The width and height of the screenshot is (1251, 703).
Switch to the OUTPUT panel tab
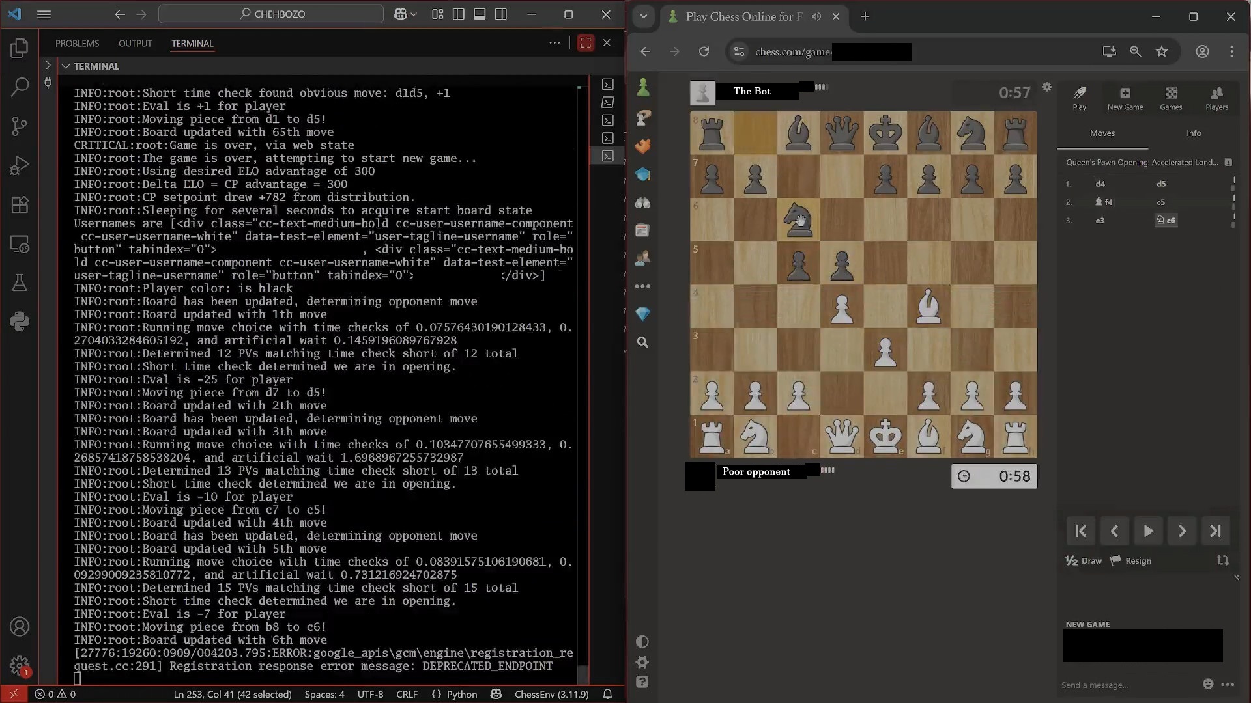coord(135,44)
